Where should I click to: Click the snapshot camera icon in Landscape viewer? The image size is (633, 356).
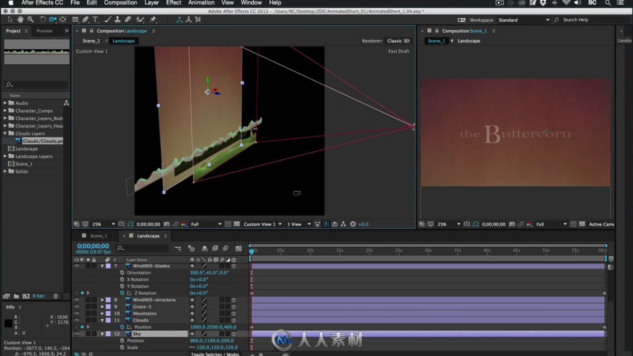coord(167,224)
